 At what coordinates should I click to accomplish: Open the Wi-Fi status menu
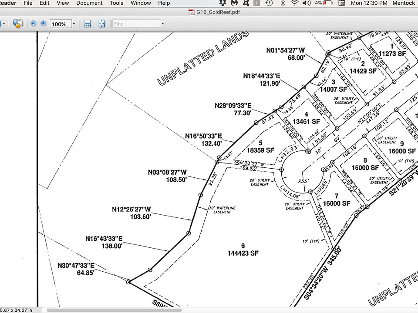coord(295,3)
